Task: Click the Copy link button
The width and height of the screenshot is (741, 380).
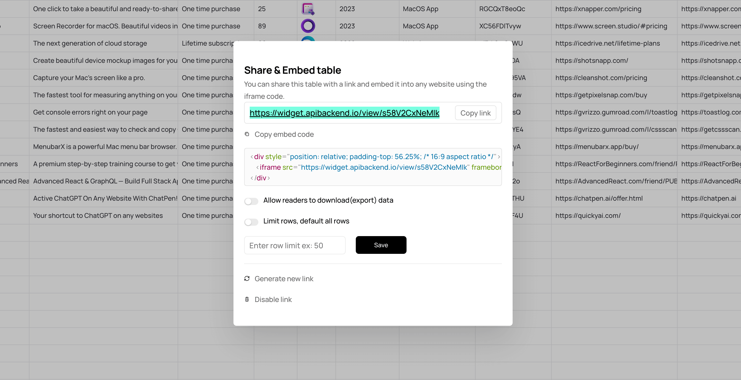Action: pyautogui.click(x=475, y=113)
